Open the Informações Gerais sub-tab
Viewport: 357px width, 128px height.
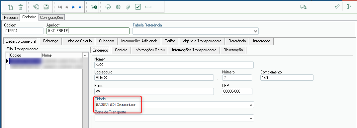(149, 50)
